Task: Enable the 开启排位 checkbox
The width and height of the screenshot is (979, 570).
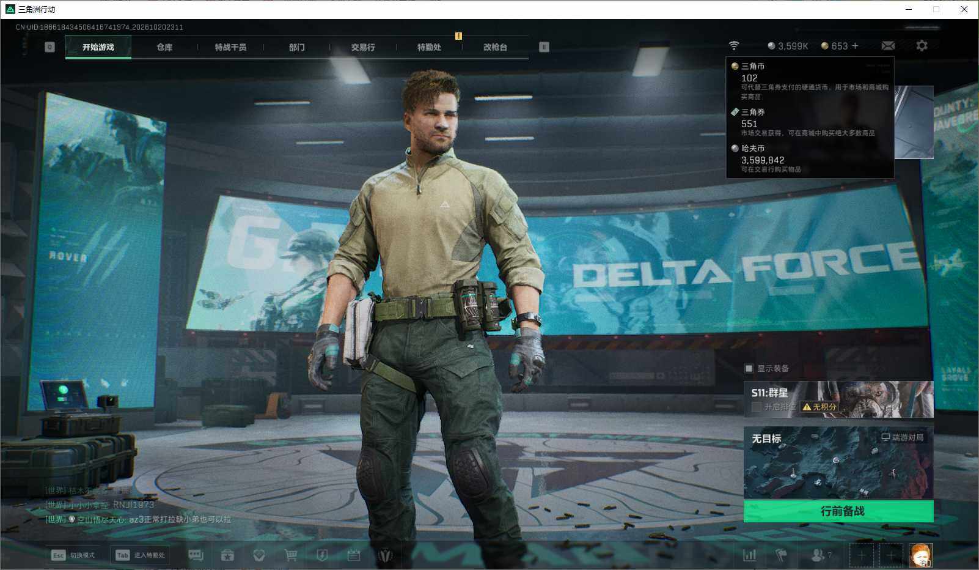Action: 757,407
